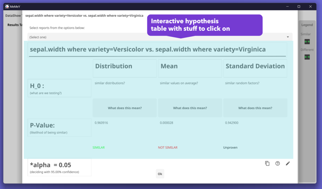Click the MeMeY app logo icon
This screenshot has width=322, height=189.
click(x=7, y=7)
